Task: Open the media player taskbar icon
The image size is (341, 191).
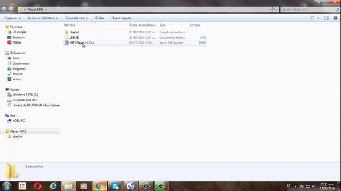Action: pyautogui.click(x=84, y=186)
